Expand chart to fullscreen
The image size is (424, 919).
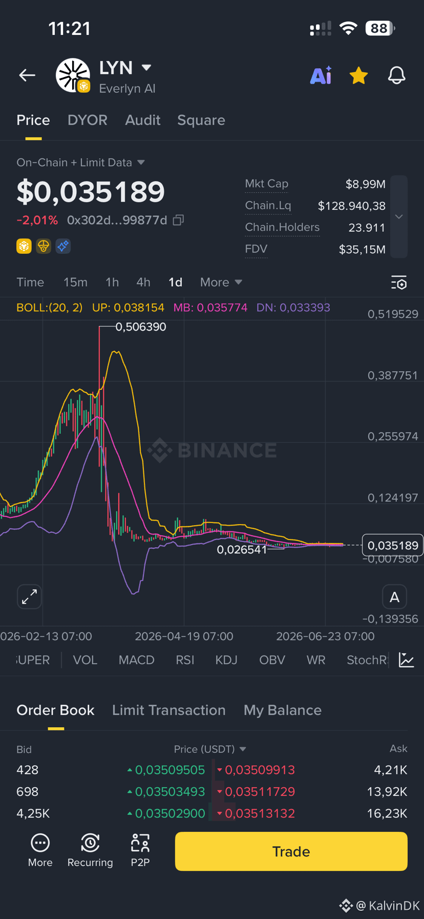click(29, 596)
